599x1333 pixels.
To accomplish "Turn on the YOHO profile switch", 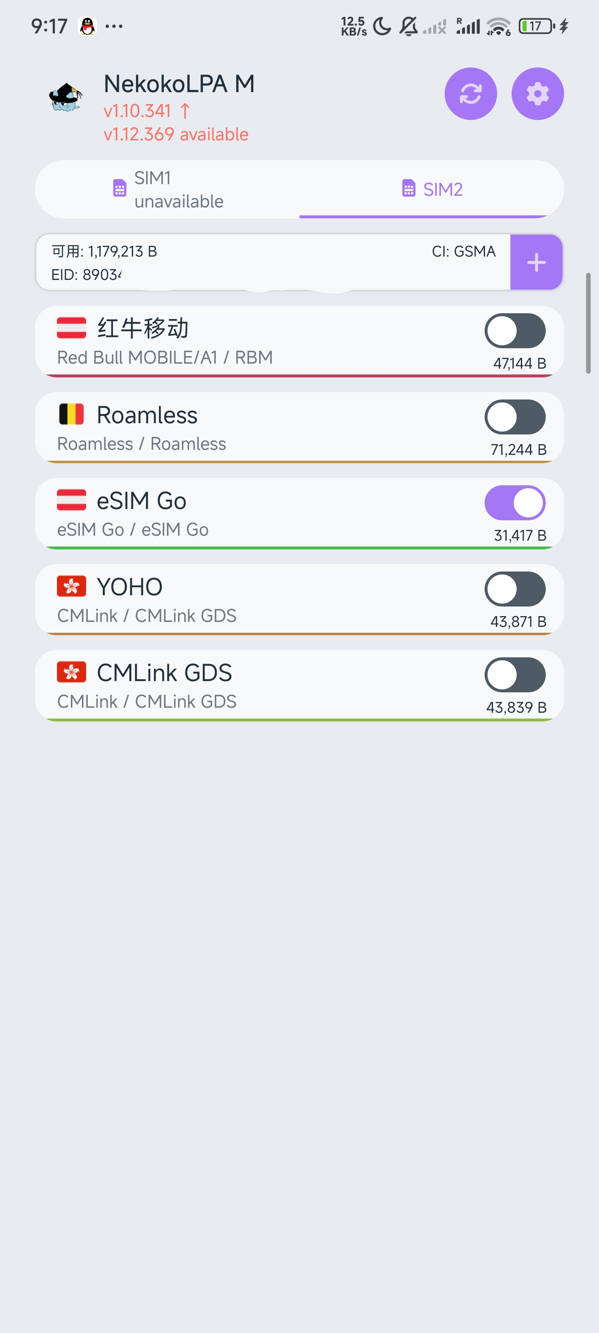I will click(514, 588).
